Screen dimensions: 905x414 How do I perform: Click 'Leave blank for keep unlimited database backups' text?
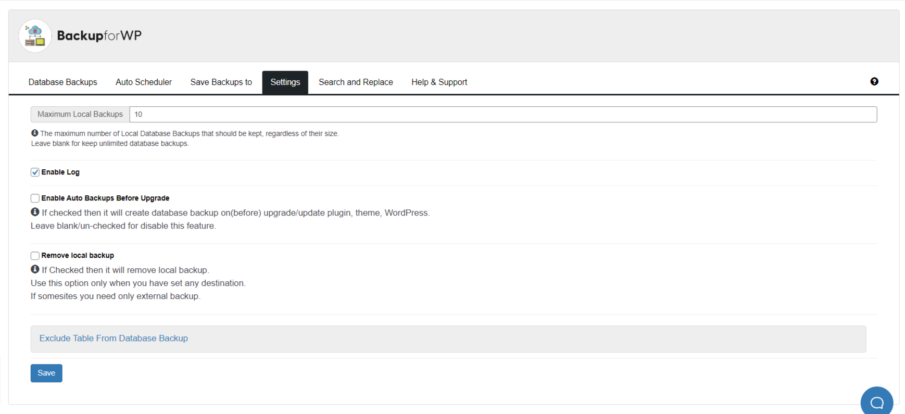pyautogui.click(x=110, y=144)
